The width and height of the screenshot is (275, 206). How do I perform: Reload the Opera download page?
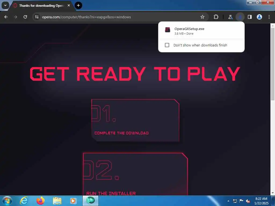coord(25,17)
